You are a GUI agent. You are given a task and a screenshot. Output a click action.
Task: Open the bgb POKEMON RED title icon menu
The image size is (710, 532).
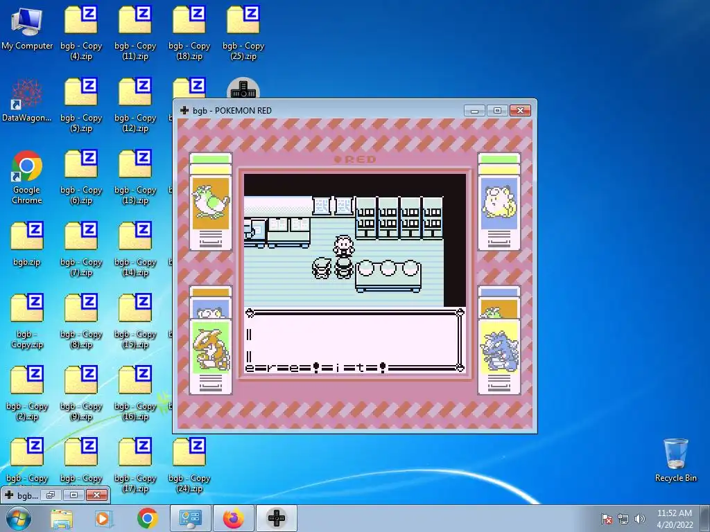(184, 110)
